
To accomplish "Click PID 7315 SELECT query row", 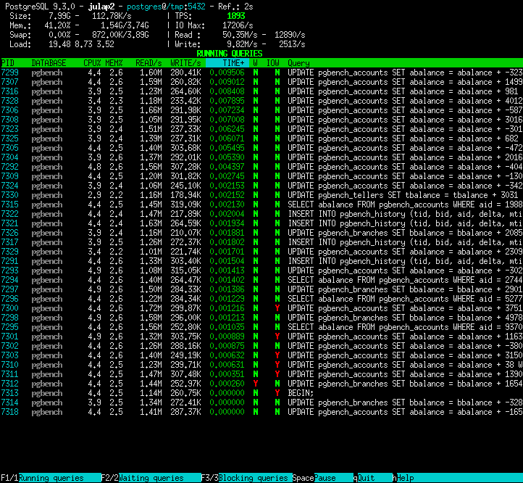I will click(x=261, y=205).
